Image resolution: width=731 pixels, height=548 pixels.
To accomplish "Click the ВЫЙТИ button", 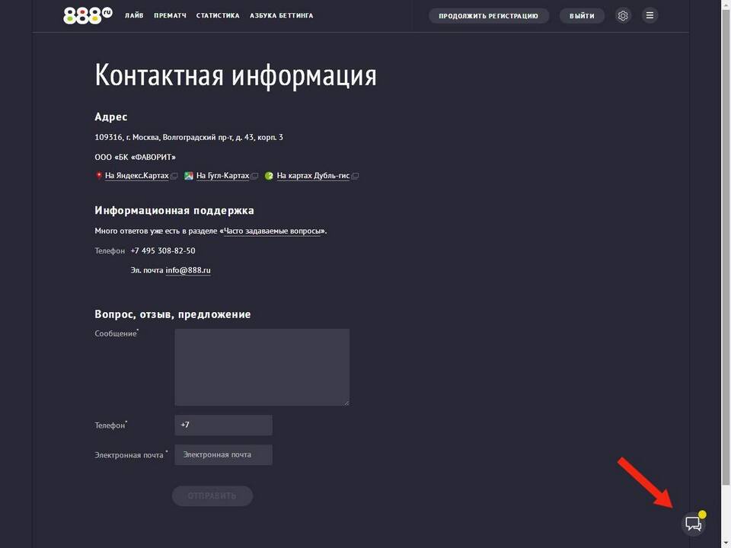I will (x=582, y=16).
